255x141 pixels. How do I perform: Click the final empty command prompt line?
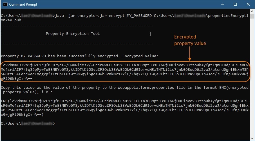[28, 124]
